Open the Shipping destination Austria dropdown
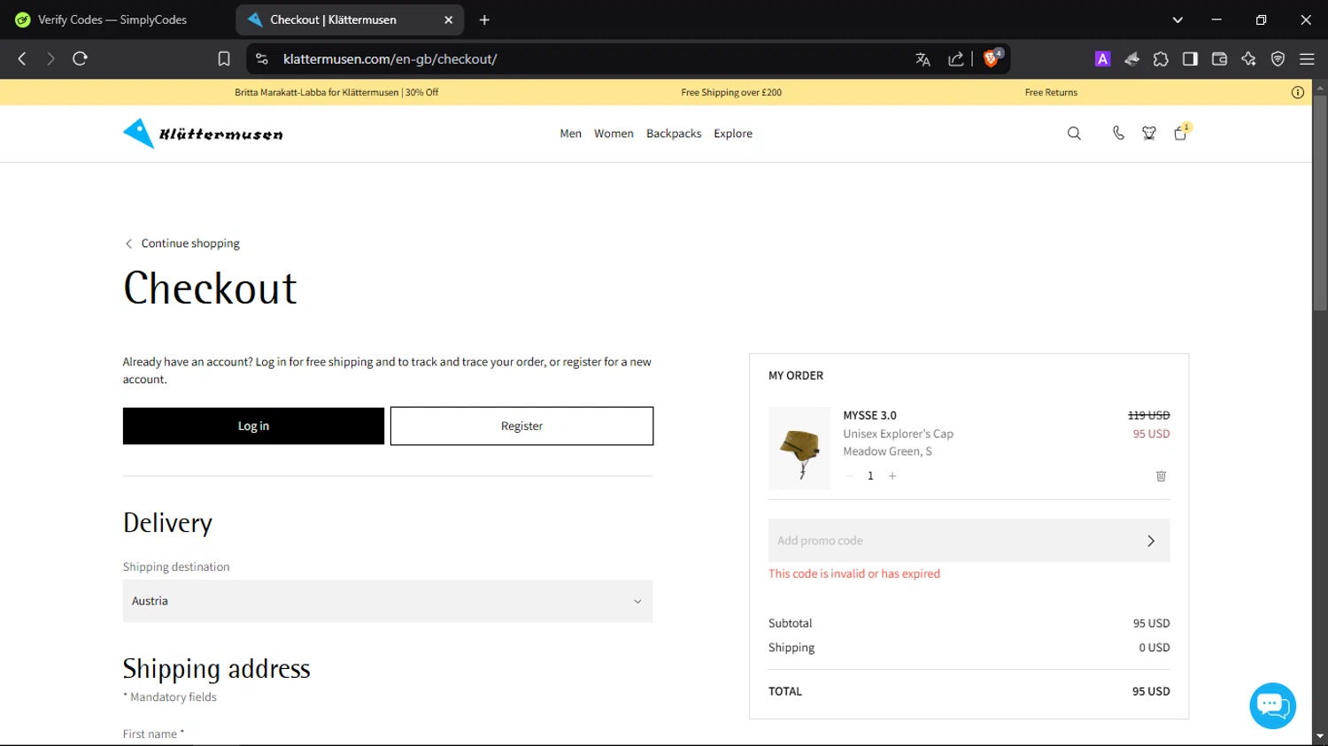This screenshot has width=1328, height=746. [x=388, y=601]
